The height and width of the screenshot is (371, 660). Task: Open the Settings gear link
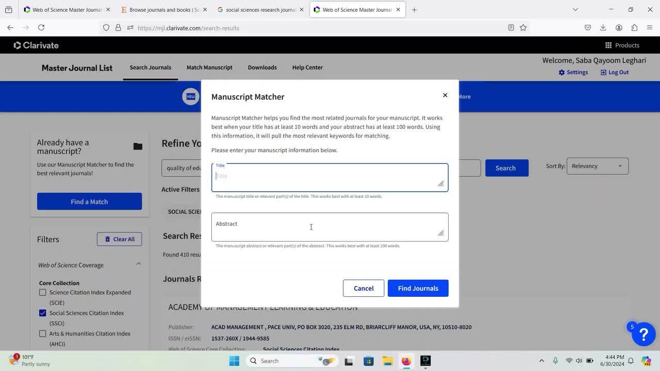(x=573, y=72)
